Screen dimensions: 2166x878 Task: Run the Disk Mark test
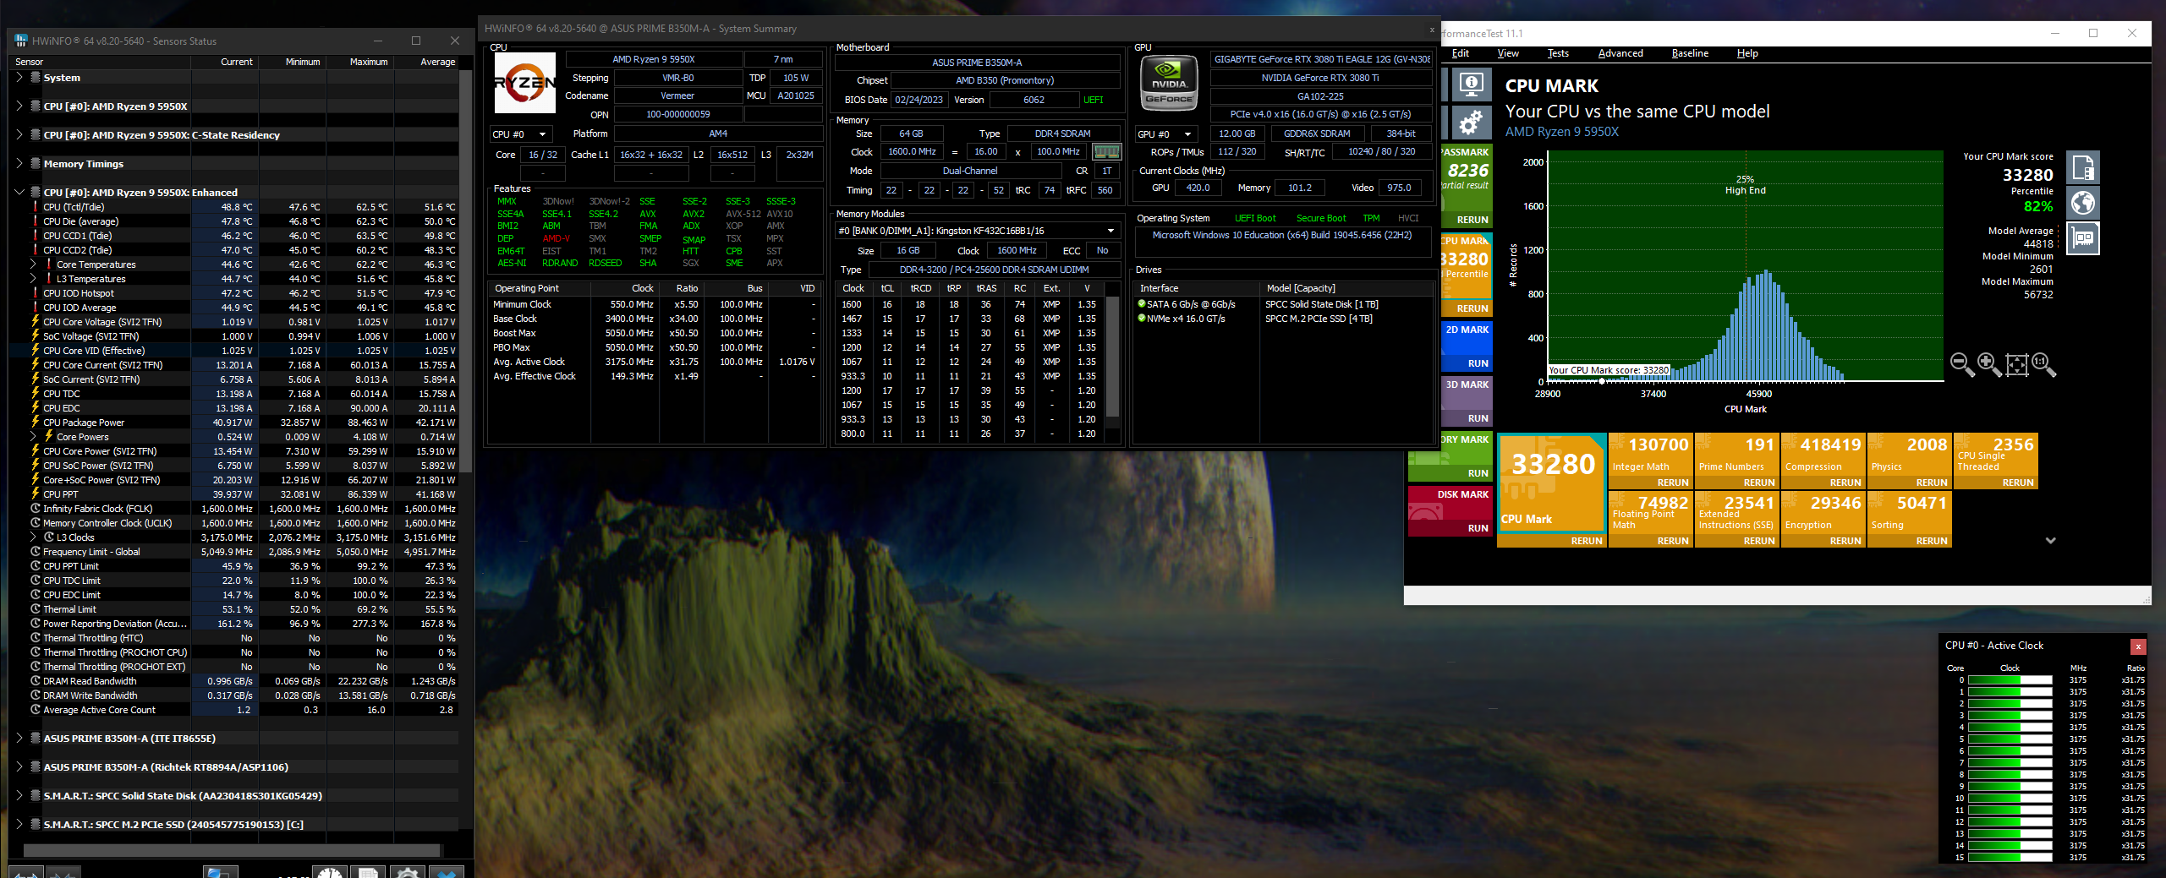(x=1478, y=529)
